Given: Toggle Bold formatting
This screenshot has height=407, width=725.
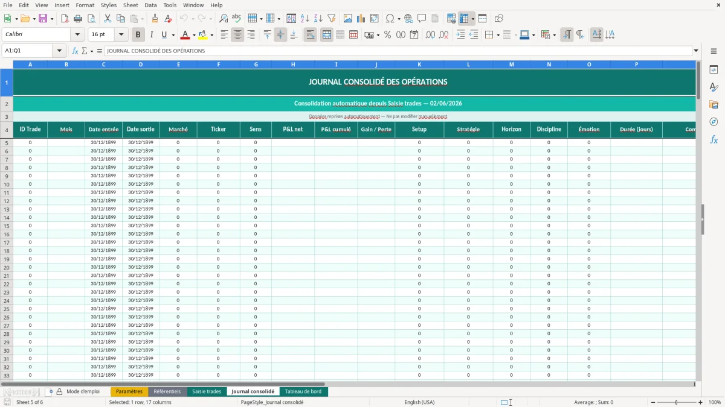Looking at the screenshot, I should (x=138, y=35).
